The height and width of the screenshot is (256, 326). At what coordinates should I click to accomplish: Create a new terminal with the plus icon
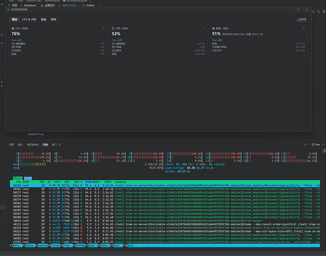[305, 144]
